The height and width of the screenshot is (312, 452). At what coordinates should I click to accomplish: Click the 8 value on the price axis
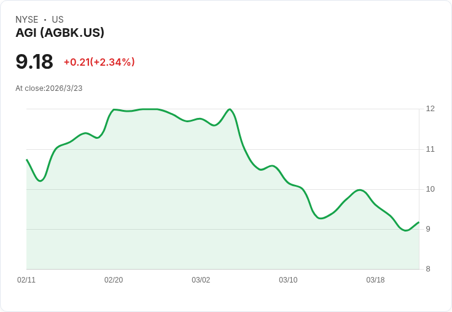click(x=430, y=269)
